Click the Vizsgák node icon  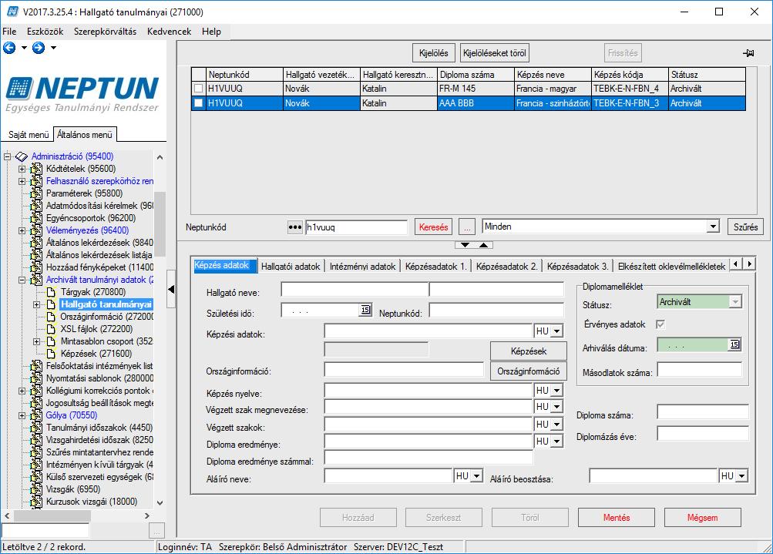[36, 489]
